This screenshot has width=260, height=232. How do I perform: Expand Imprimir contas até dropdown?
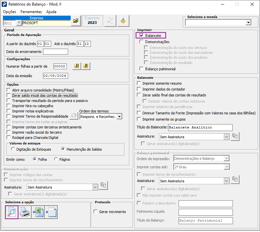point(226,167)
